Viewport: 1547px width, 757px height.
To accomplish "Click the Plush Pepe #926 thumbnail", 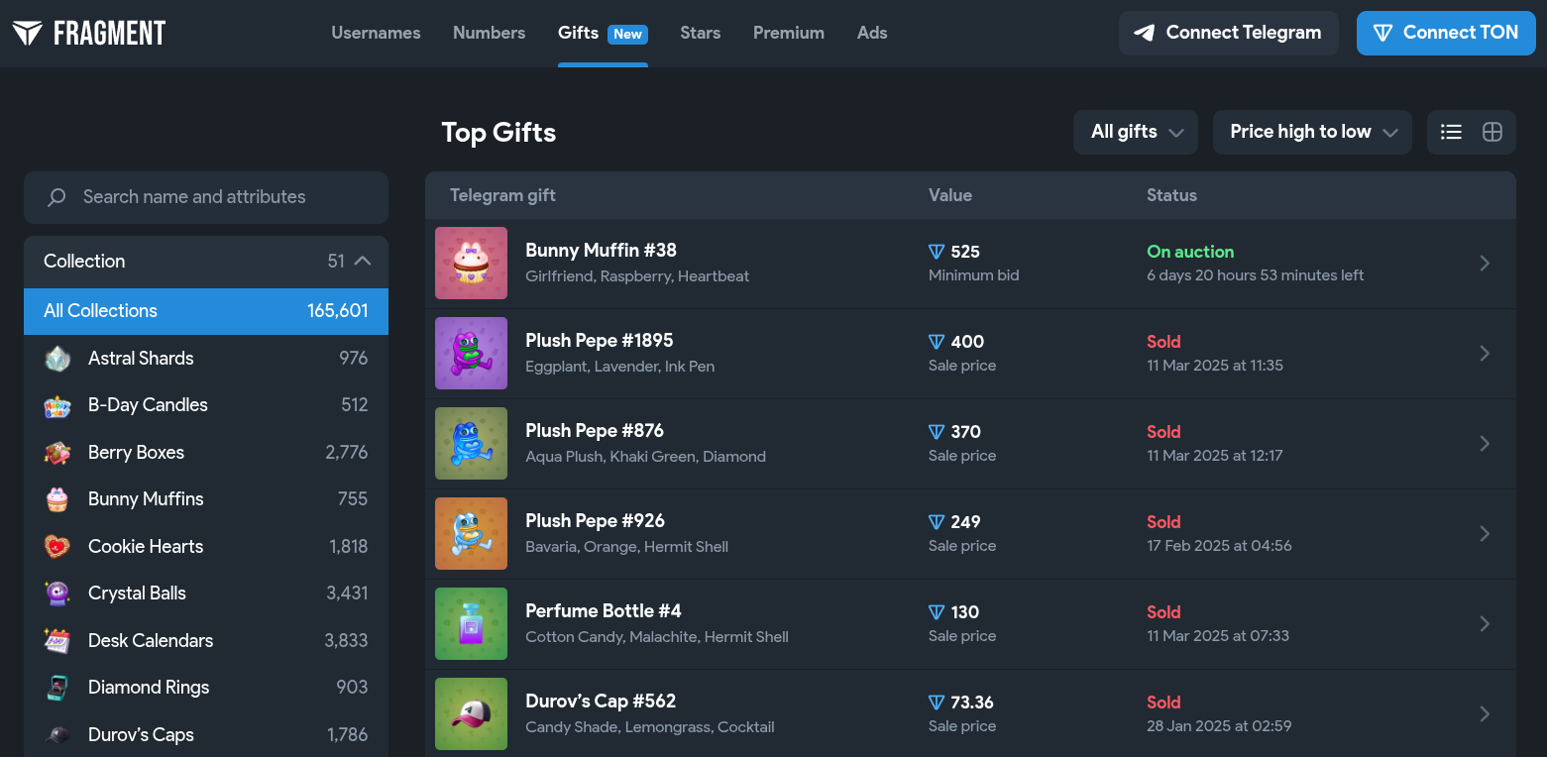I will [471, 534].
